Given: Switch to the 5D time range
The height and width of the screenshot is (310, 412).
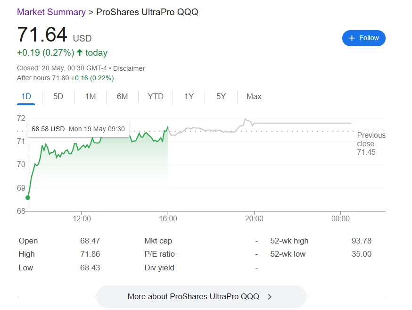Looking at the screenshot, I should click(58, 97).
